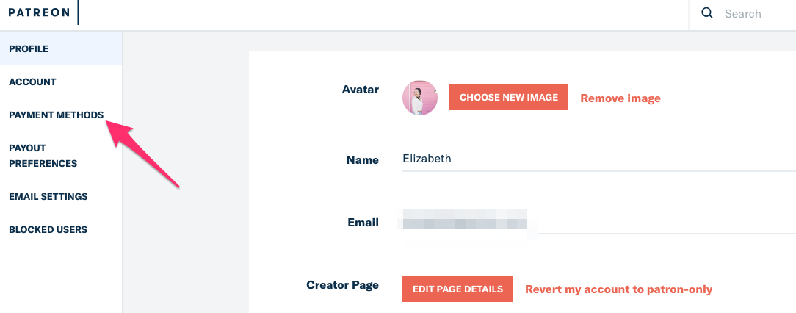This screenshot has width=796, height=313.
Task: Click the Remove image link
Action: point(620,98)
